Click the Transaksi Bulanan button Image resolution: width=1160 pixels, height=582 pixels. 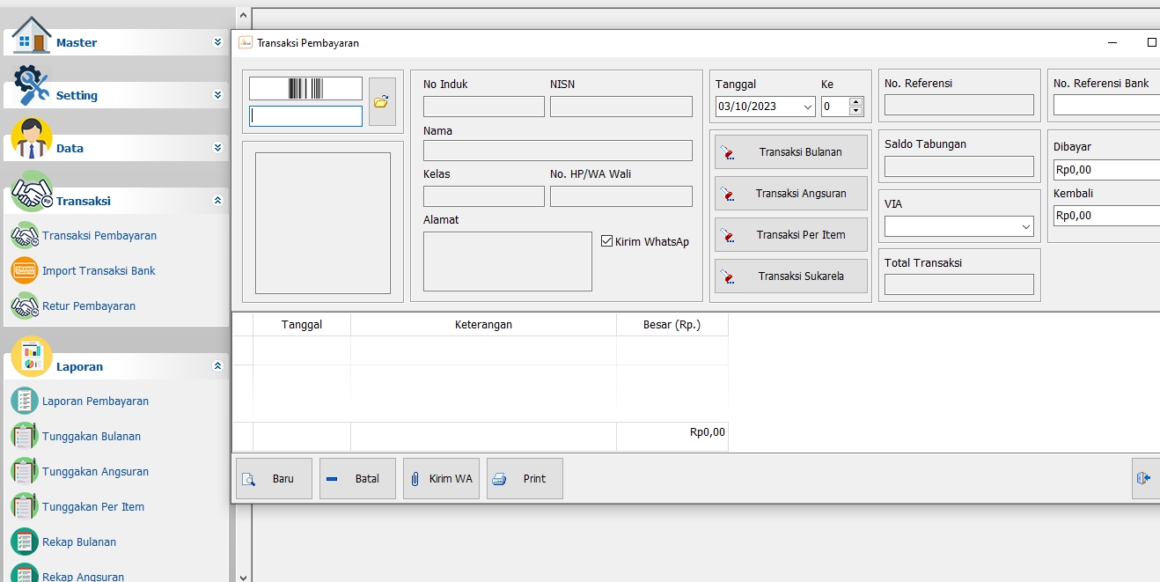click(791, 152)
